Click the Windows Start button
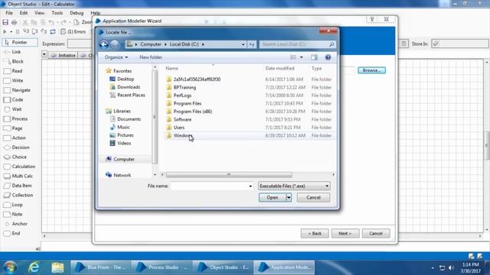 [x=10, y=267]
